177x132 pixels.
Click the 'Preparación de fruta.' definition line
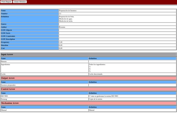[x=67, y=17]
